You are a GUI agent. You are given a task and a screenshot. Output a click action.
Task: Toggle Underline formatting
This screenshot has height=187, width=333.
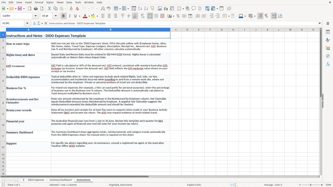click(75, 16)
